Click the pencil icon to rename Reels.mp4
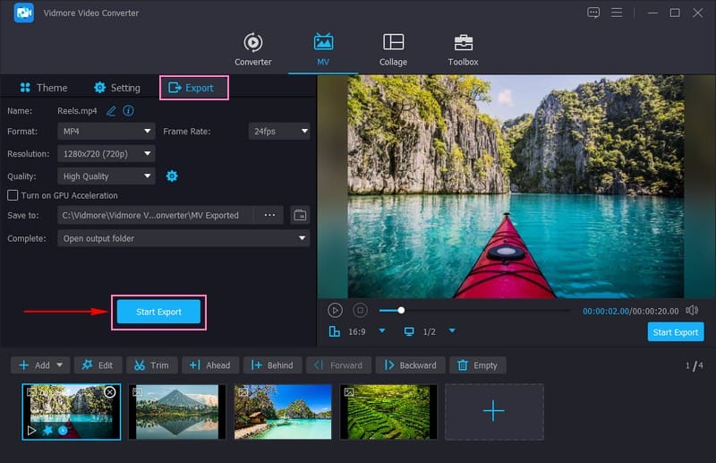Viewport: 716px width, 463px height. pyautogui.click(x=112, y=111)
